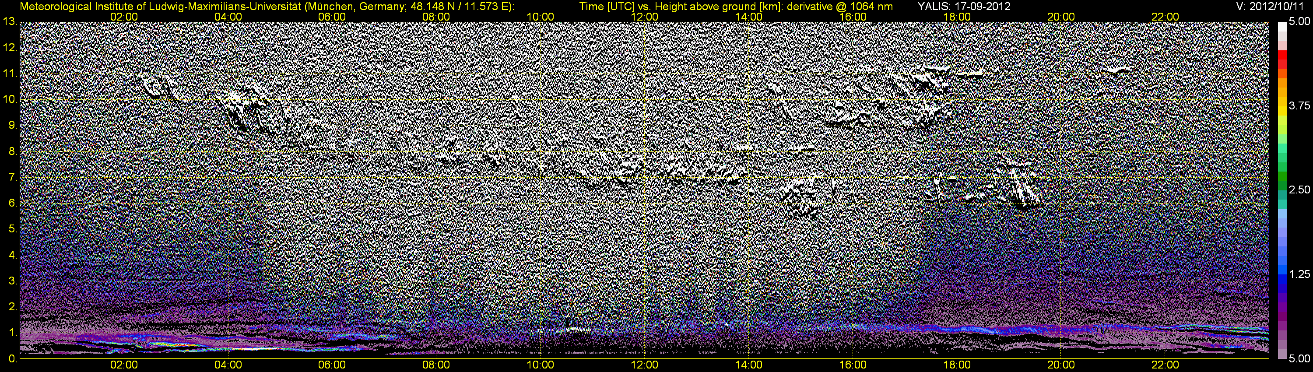Click the top time axis label '04:00'
The width and height of the screenshot is (1313, 372).
228,17
